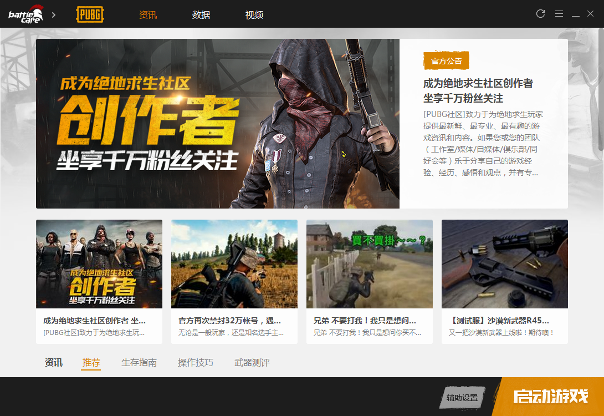Click the BattleCare logo
This screenshot has width=604, height=416.
25,14
